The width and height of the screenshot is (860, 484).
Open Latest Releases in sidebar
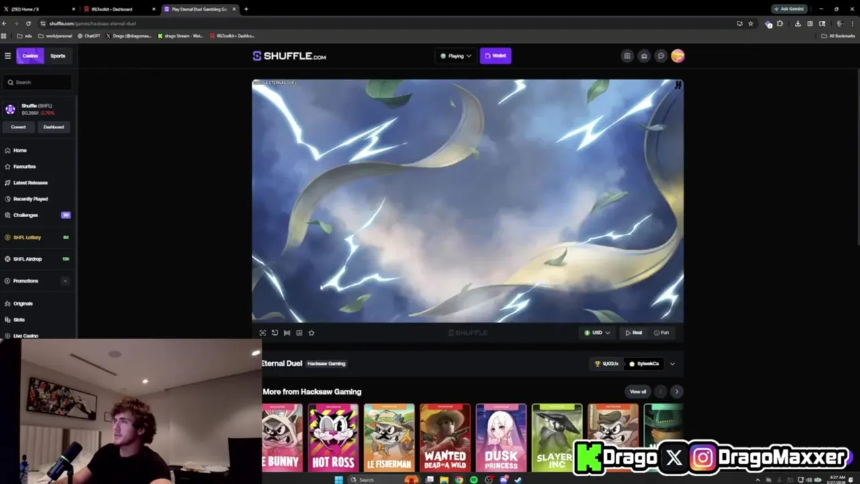click(x=30, y=183)
